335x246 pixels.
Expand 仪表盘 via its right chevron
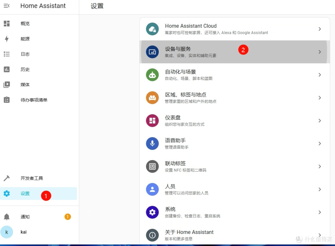click(x=319, y=121)
